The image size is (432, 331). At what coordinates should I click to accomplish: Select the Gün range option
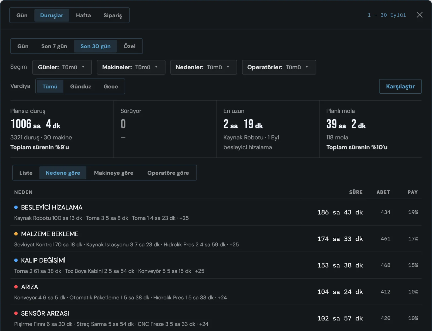click(23, 46)
